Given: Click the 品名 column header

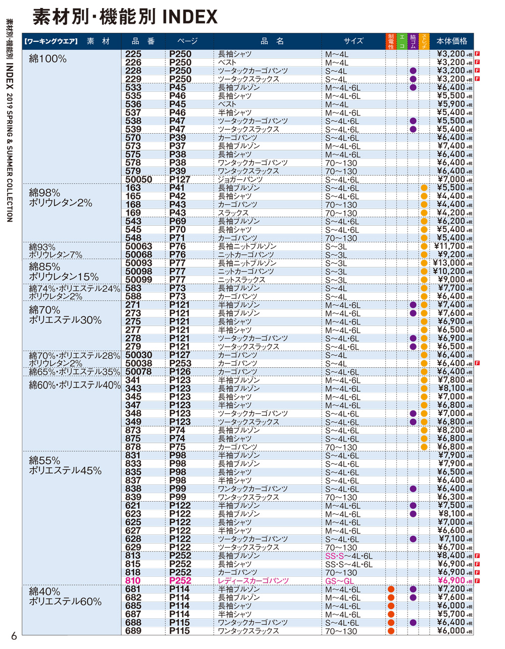Looking at the screenshot, I should click(272, 41).
